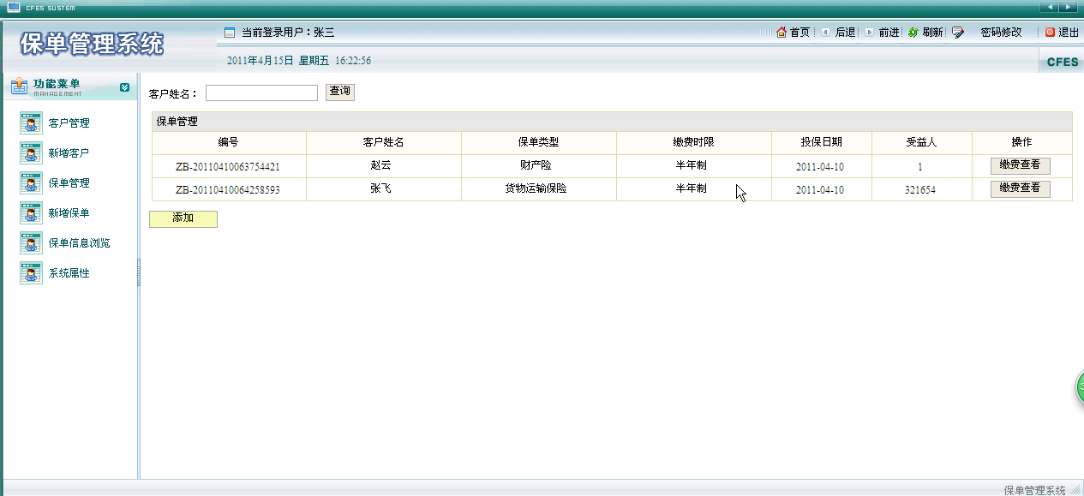The height and width of the screenshot is (496, 1084).
Task: Click the sidebar splitter collapse handle
Action: pyautogui.click(x=138, y=273)
